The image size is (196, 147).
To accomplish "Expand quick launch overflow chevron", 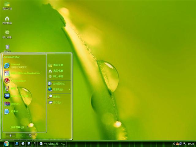I will 34,143.
